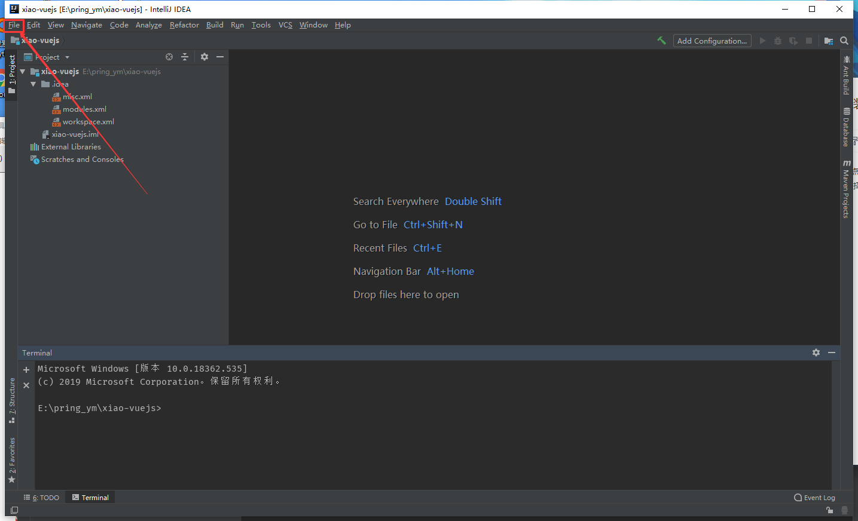Open Event Log in the status bar

coord(814,497)
